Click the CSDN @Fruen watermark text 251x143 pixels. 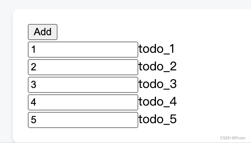(233, 138)
